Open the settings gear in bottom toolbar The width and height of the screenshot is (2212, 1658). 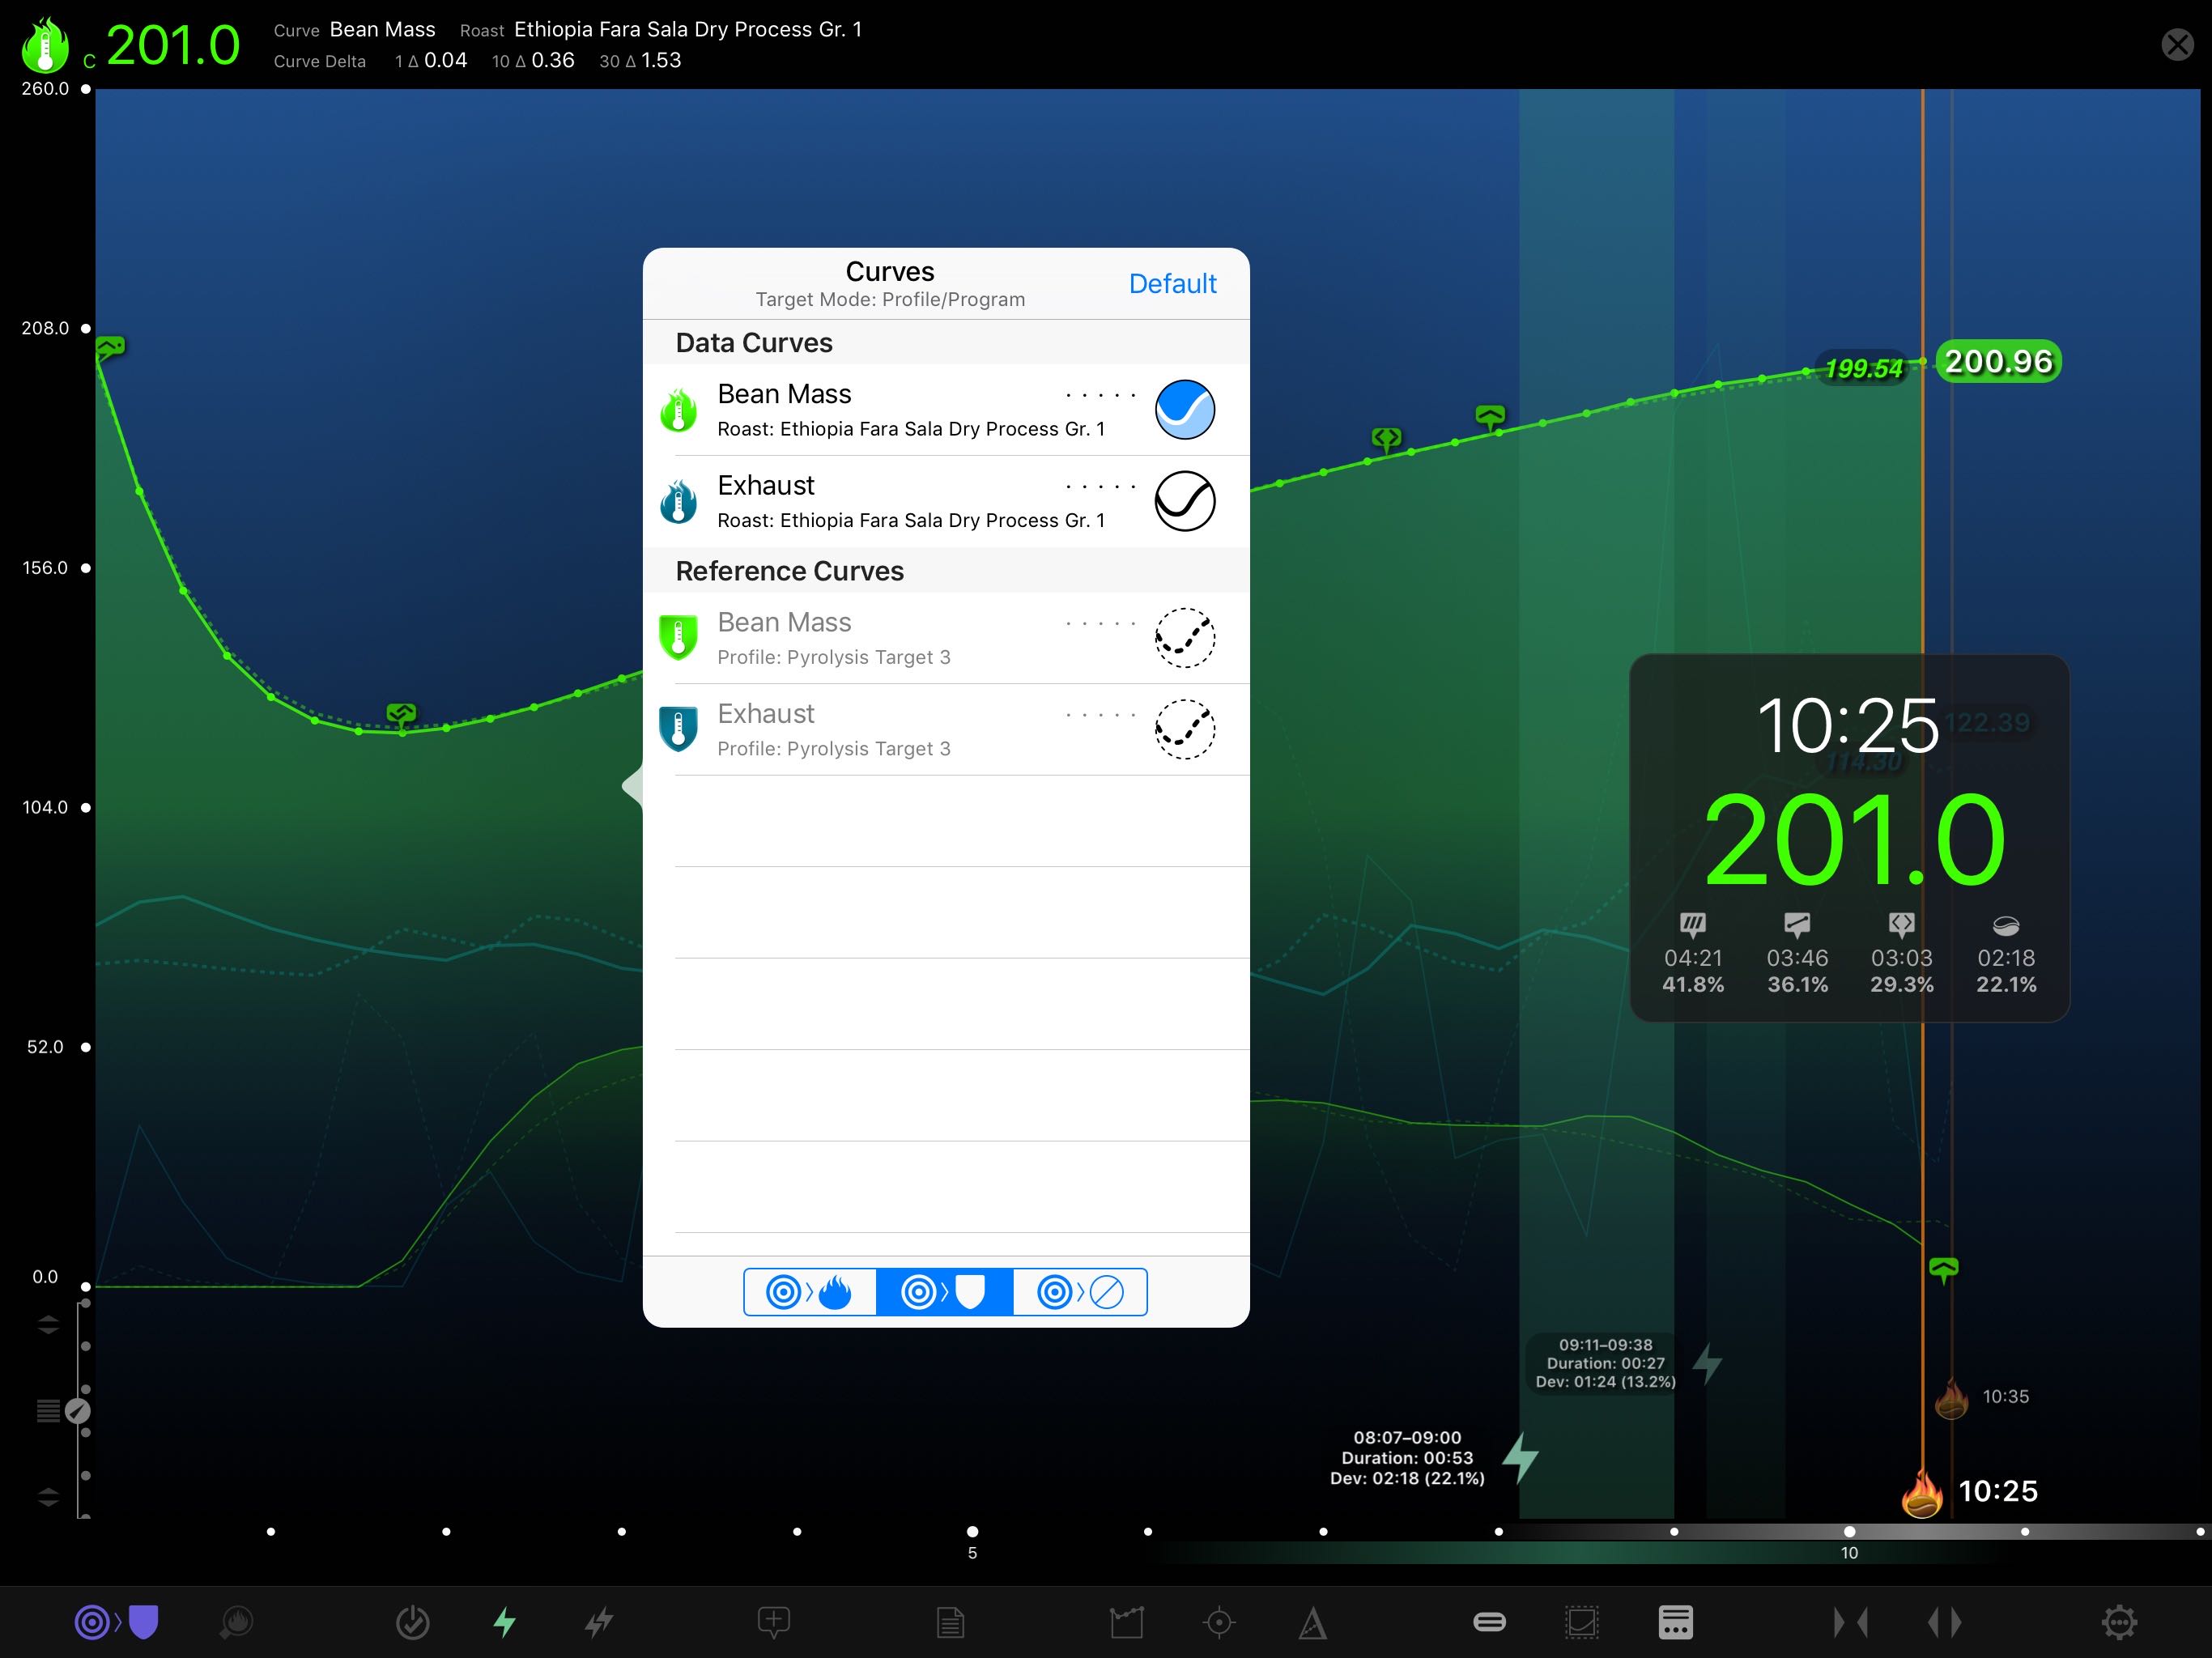click(x=2118, y=1621)
